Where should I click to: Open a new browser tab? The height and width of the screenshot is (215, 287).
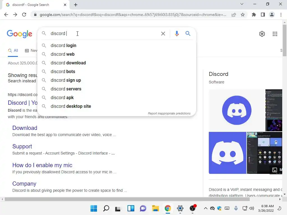point(76,5)
